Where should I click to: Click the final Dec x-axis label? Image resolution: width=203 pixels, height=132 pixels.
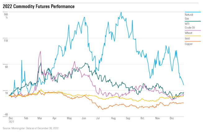(x=171, y=119)
